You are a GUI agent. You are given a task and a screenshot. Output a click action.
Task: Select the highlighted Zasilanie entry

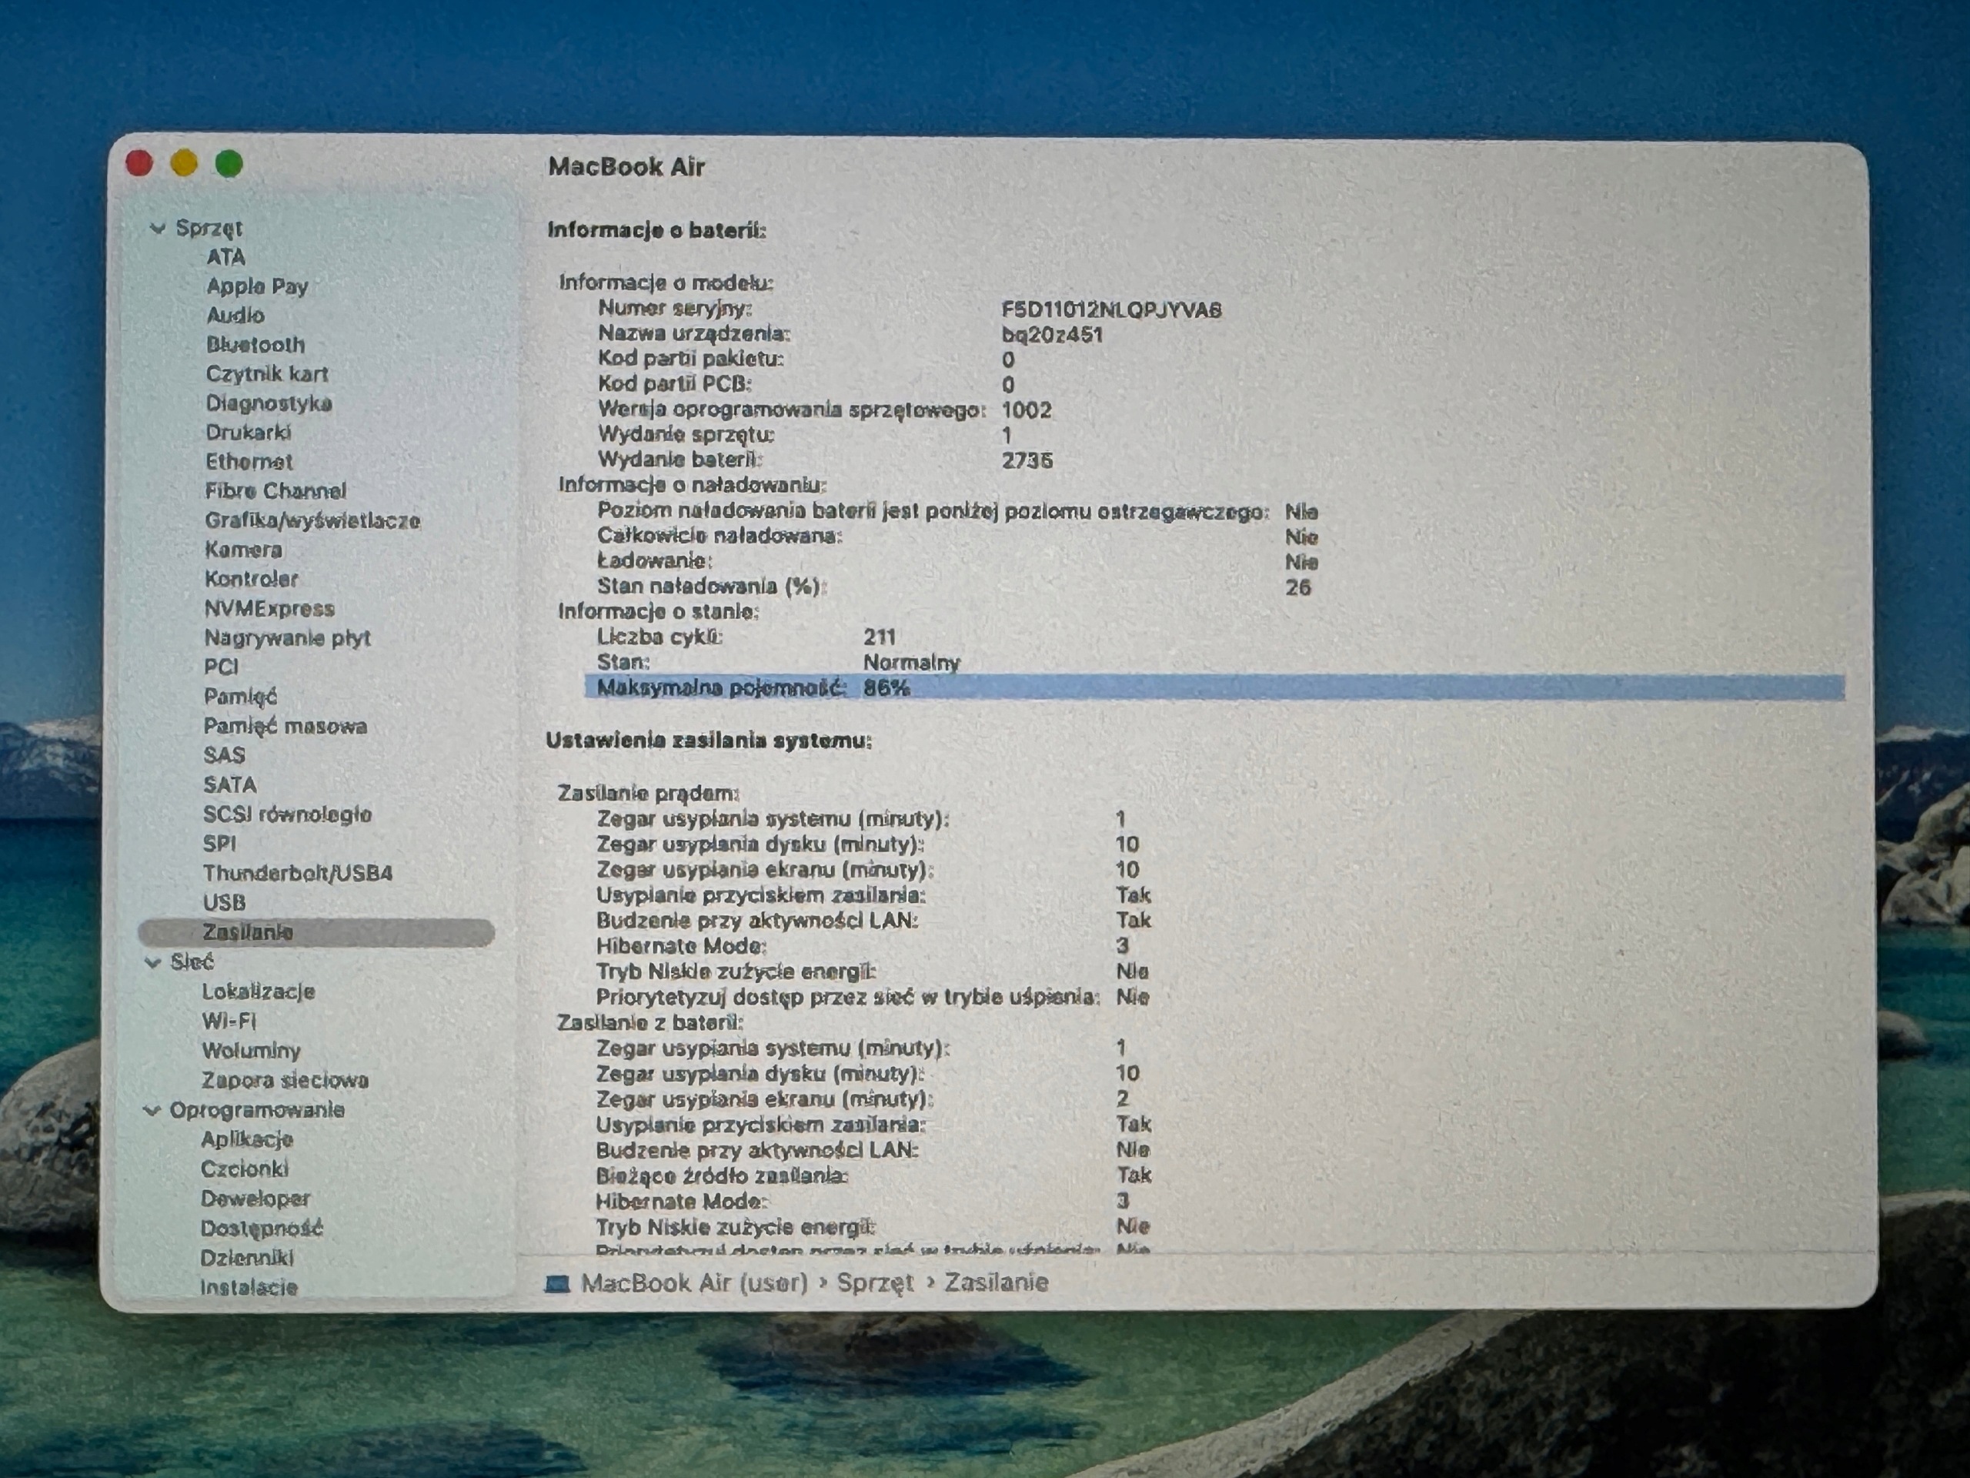pos(316,933)
